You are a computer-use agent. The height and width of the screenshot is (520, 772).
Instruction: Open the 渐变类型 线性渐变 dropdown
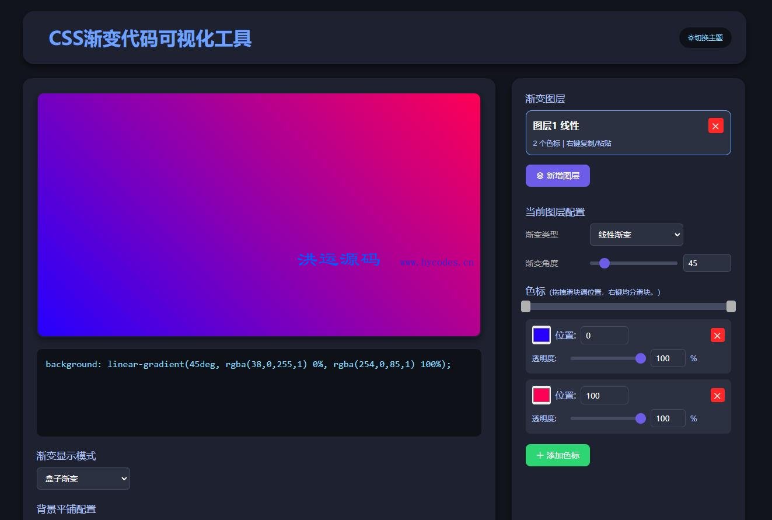pos(637,235)
